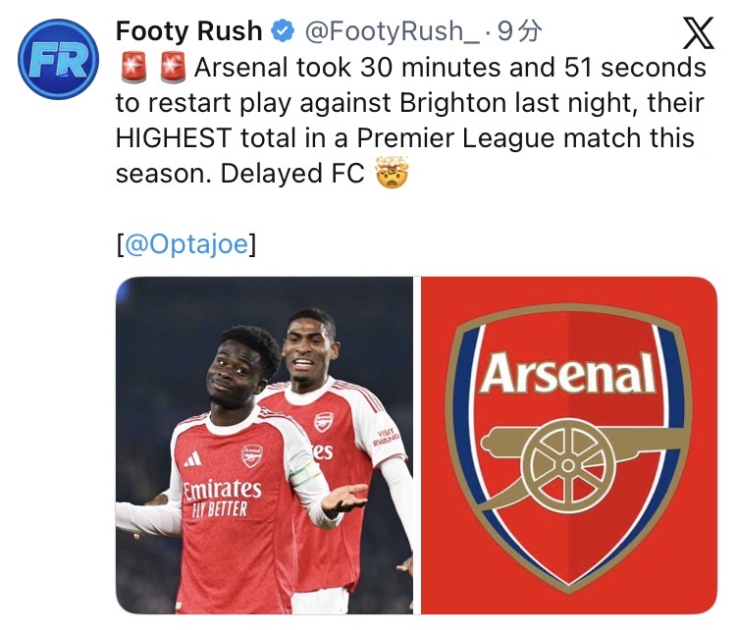
Task: Click the cannon in the Arsenal crest
Action: pos(571,452)
